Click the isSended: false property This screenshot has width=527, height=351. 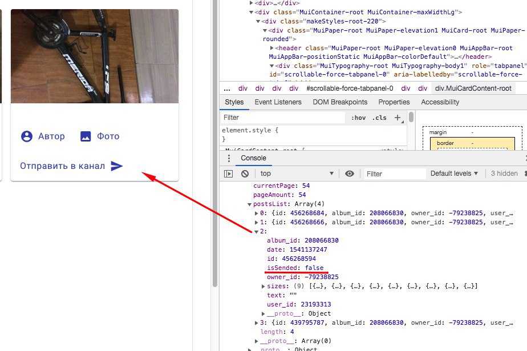tap(295, 268)
